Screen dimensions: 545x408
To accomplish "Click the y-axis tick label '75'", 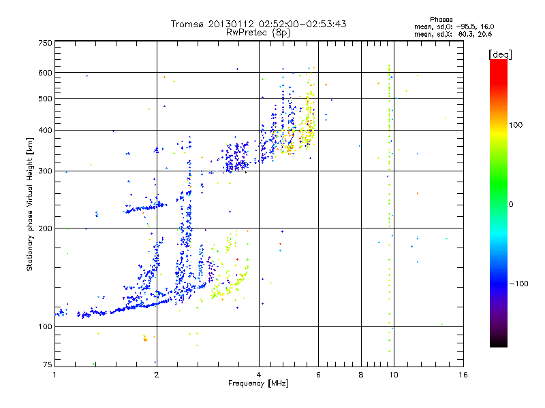I will pyautogui.click(x=48, y=364).
